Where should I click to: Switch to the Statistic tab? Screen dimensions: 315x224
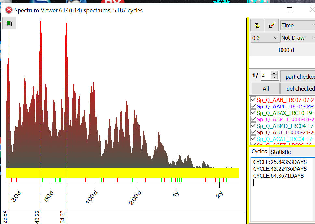[x=281, y=152]
